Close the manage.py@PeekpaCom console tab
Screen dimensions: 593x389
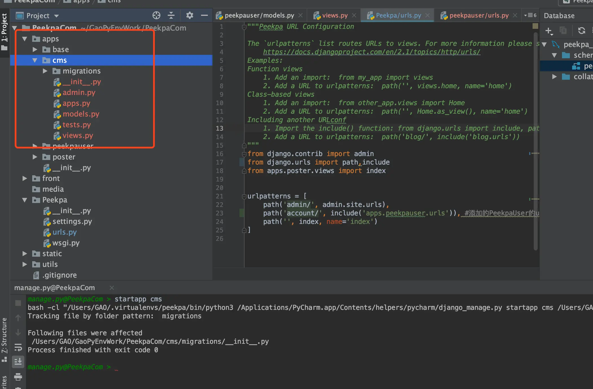112,288
